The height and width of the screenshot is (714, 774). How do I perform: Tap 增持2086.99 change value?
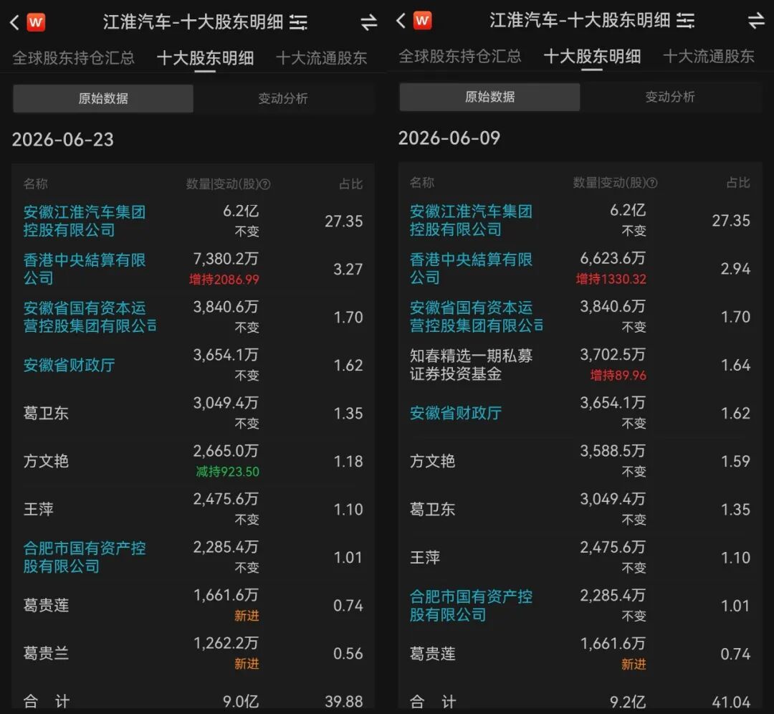click(224, 280)
